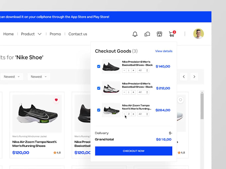Click the Checkout Goods heading
The image size is (226, 169).
click(x=116, y=51)
